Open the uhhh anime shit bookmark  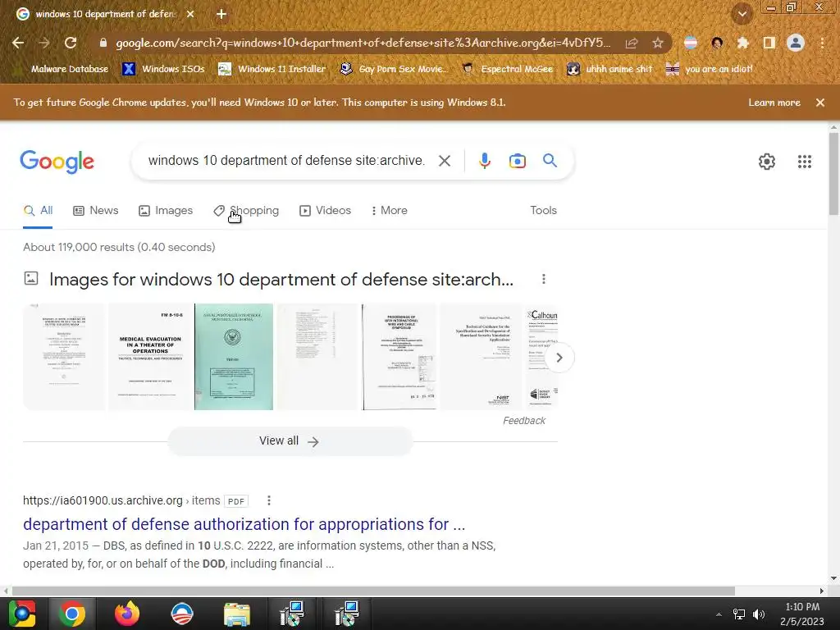[x=609, y=69]
